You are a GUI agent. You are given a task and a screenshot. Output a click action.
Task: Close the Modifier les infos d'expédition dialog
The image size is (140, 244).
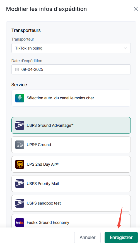coord(136,9)
